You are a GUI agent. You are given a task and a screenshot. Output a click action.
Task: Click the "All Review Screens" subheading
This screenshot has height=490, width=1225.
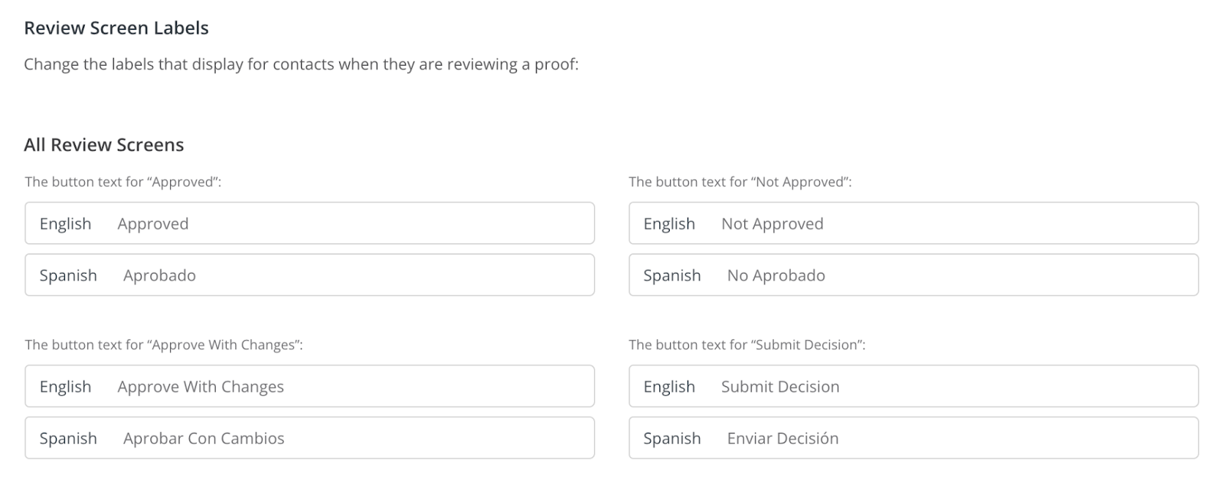104,145
